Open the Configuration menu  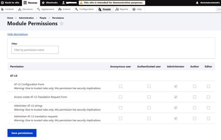tap(84, 9)
